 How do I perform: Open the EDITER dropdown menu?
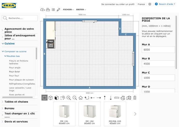pos(81,10)
